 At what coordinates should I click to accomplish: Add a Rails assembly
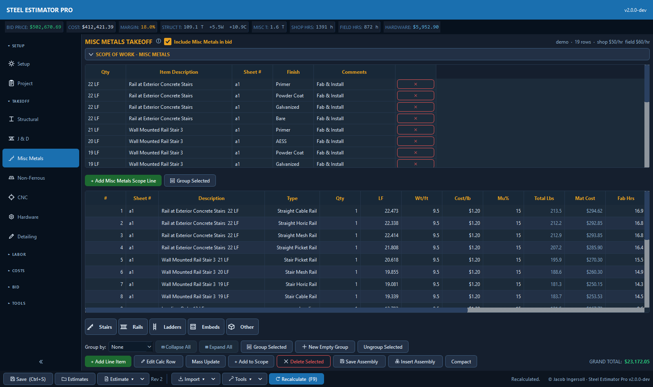(x=133, y=327)
